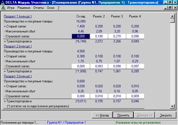The image size is (178, 125).
Task: Click Продукт 1 Рынок 3 max sales 3,20
Action: point(117,31)
